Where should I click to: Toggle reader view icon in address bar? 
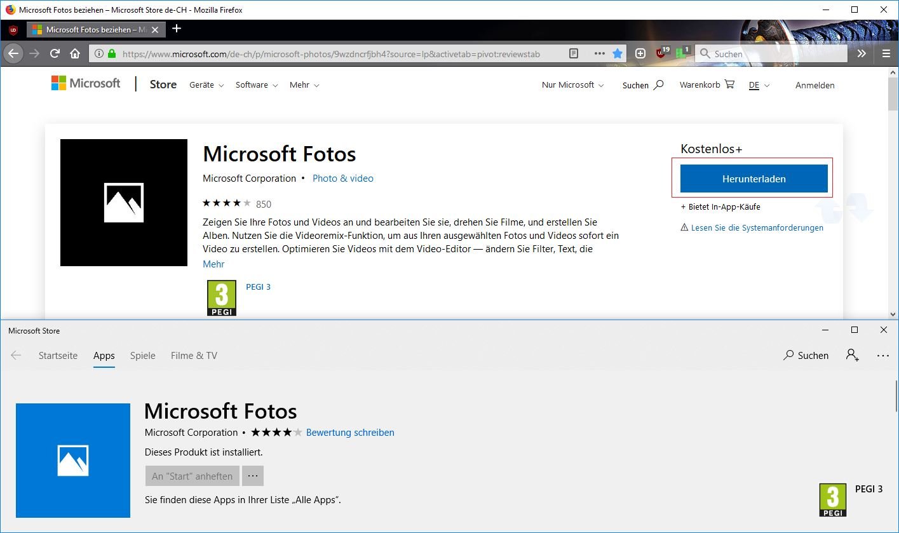pyautogui.click(x=574, y=54)
